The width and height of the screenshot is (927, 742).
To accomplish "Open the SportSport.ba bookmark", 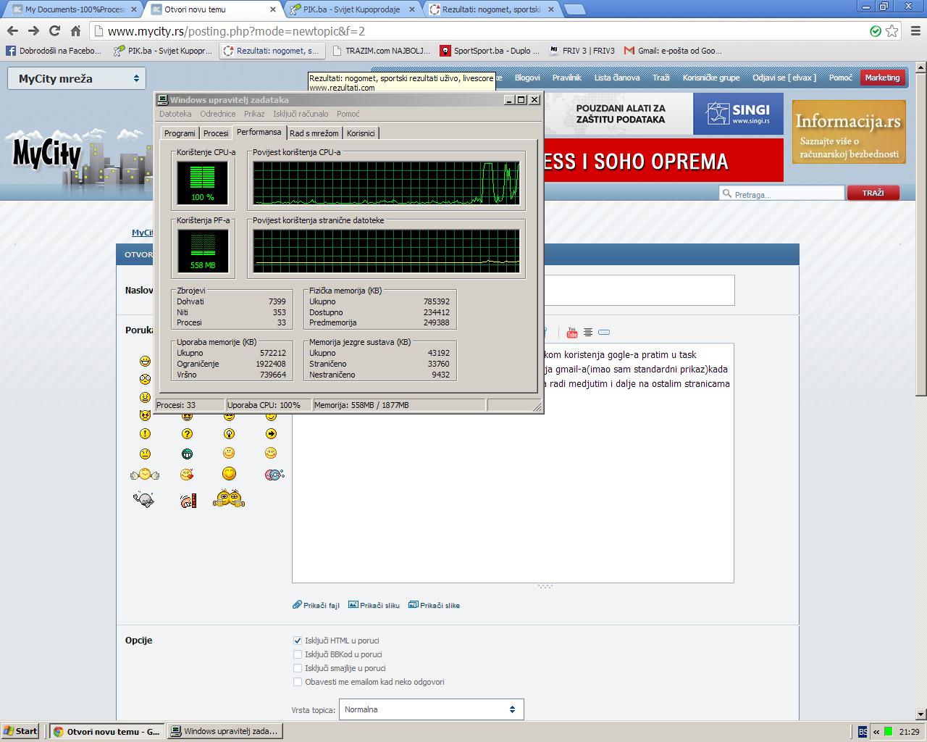I will point(490,51).
